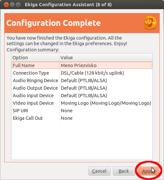Select the Ekiga Call Out row
This screenshot has width=164, height=180.
click(82, 118)
